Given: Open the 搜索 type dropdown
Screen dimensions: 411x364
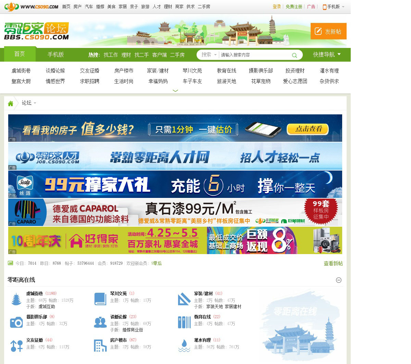Looking at the screenshot, I should [x=209, y=55].
